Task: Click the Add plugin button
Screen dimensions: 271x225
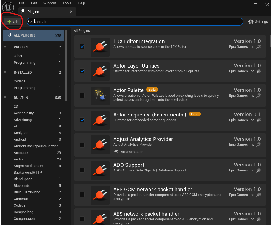Action: 13,22
